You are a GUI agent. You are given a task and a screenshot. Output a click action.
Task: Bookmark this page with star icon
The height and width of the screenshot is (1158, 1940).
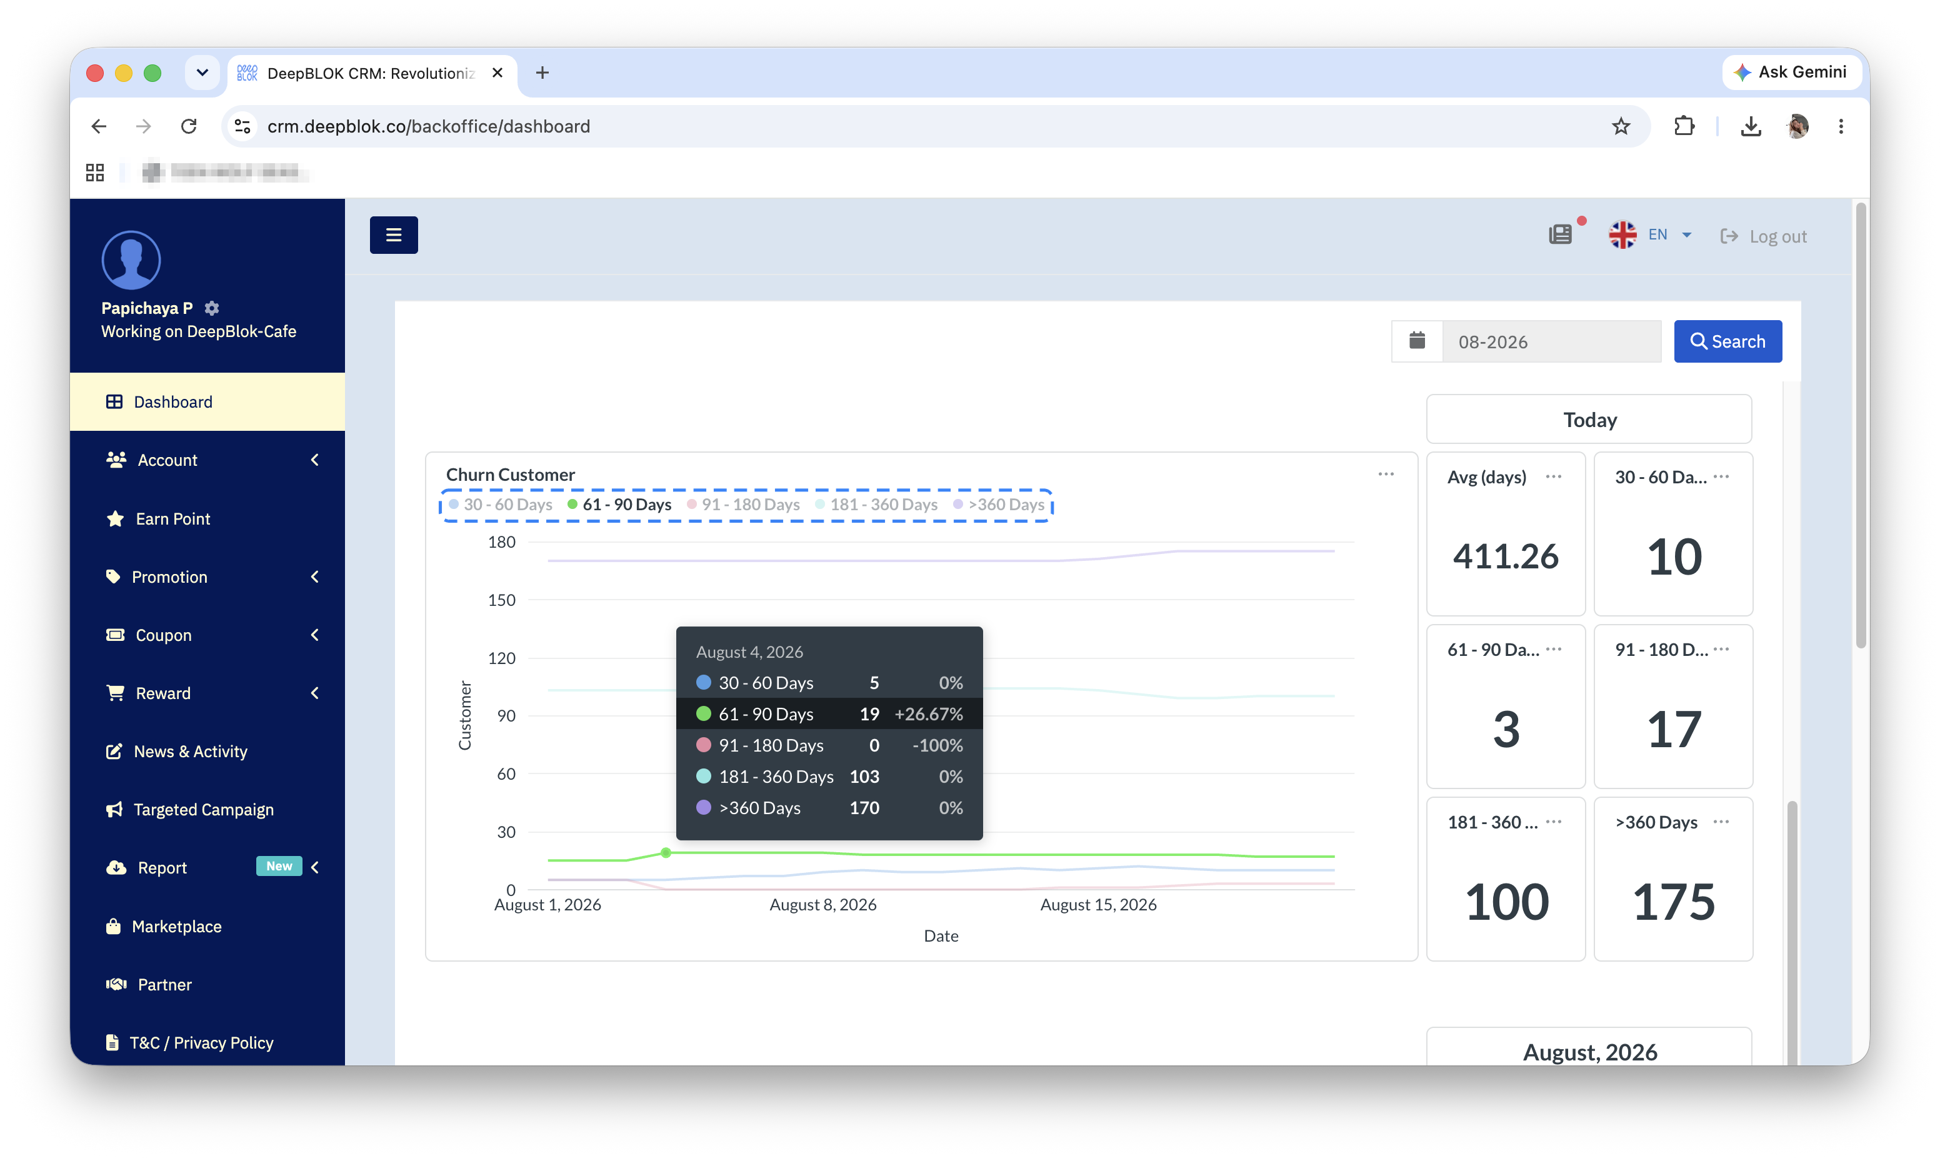pyautogui.click(x=1621, y=126)
